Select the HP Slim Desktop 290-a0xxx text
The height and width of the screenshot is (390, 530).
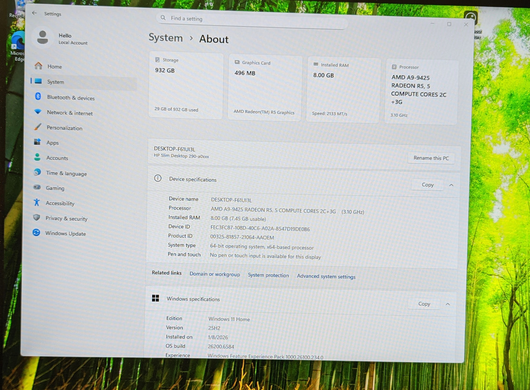pyautogui.click(x=181, y=156)
